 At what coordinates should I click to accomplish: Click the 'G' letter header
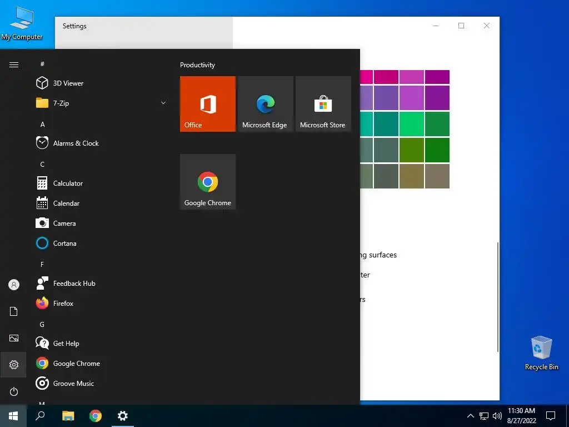tap(42, 325)
